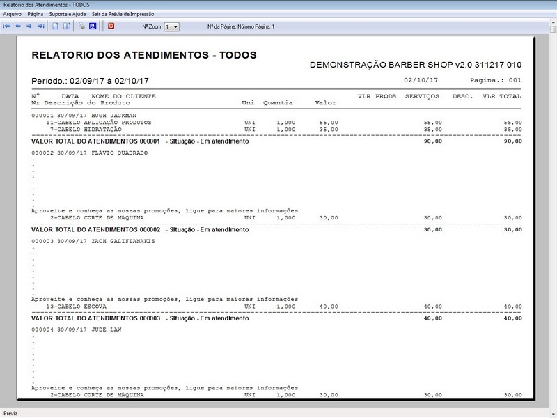Image resolution: width=557 pixels, height=418 pixels.
Task: Click the SERVIÇOS column header
Action: point(422,96)
